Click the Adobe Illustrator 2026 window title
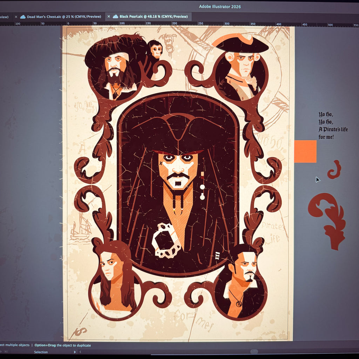Image resolution: width=359 pixels, height=359 pixels. tap(220, 7)
